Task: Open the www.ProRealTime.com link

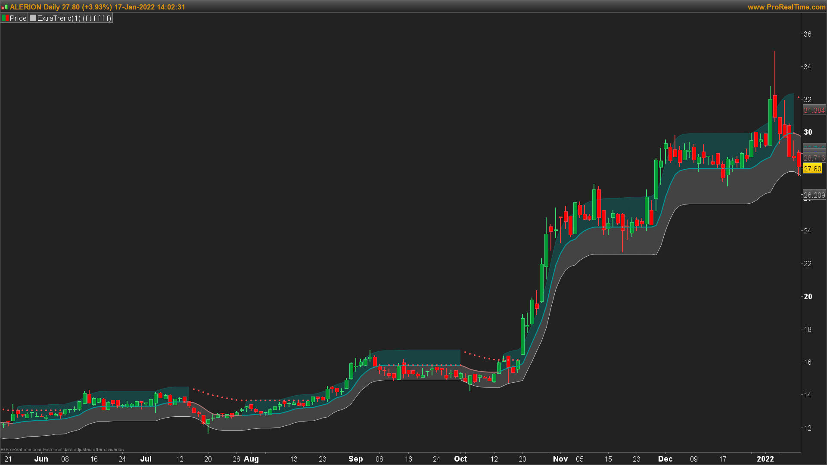Action: coord(786,7)
